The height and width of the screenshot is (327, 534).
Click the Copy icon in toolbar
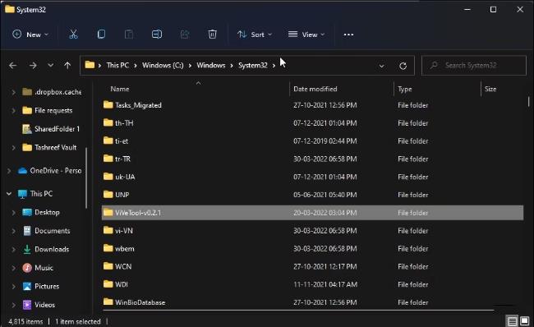point(101,34)
